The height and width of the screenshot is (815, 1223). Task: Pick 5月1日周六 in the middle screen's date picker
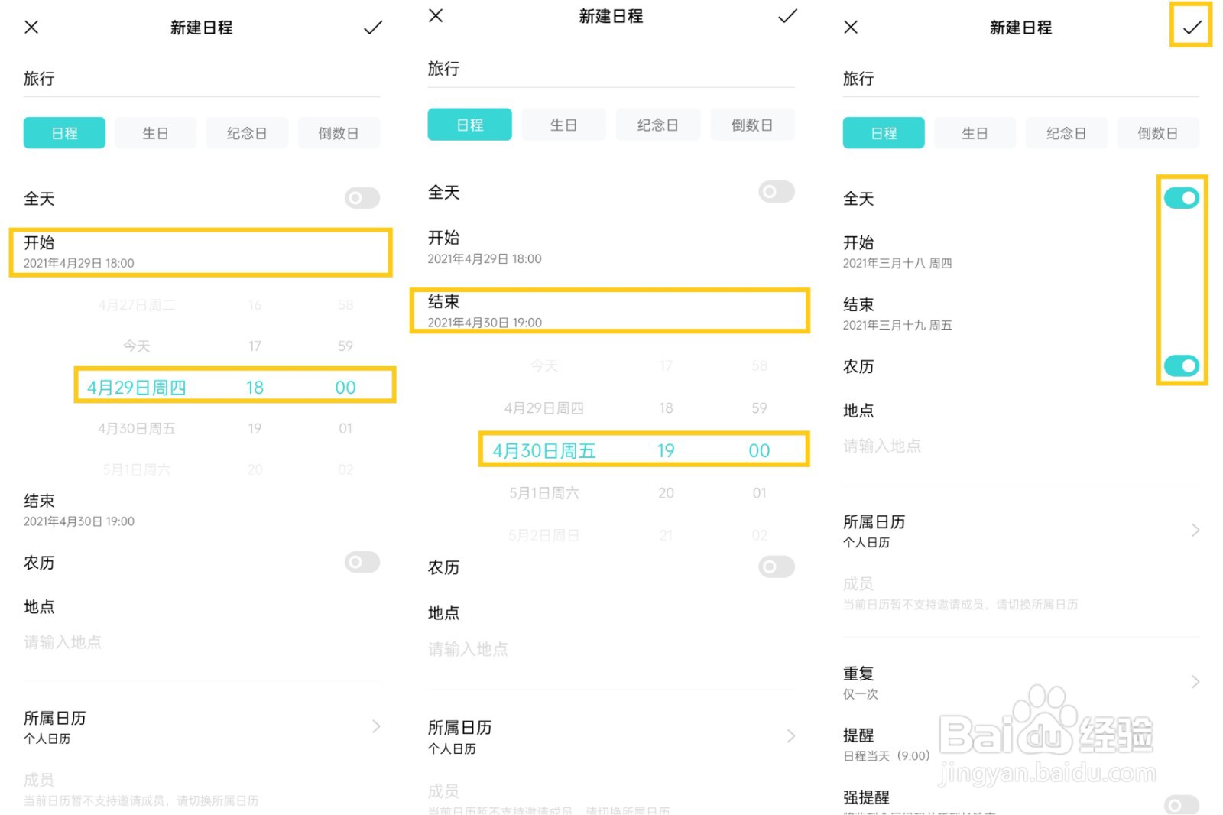click(x=544, y=493)
